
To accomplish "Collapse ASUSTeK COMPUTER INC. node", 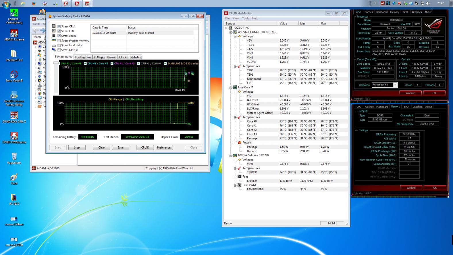I will point(230,32).
